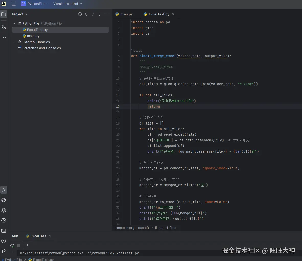
Task: Click the Python Console sidebar icon
Action: pos(4,200)
